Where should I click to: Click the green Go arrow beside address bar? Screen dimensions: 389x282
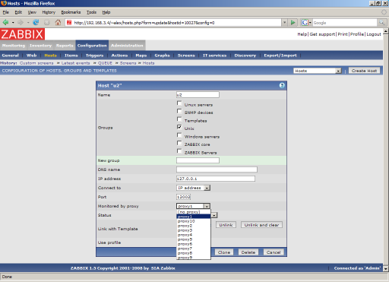[293, 23]
